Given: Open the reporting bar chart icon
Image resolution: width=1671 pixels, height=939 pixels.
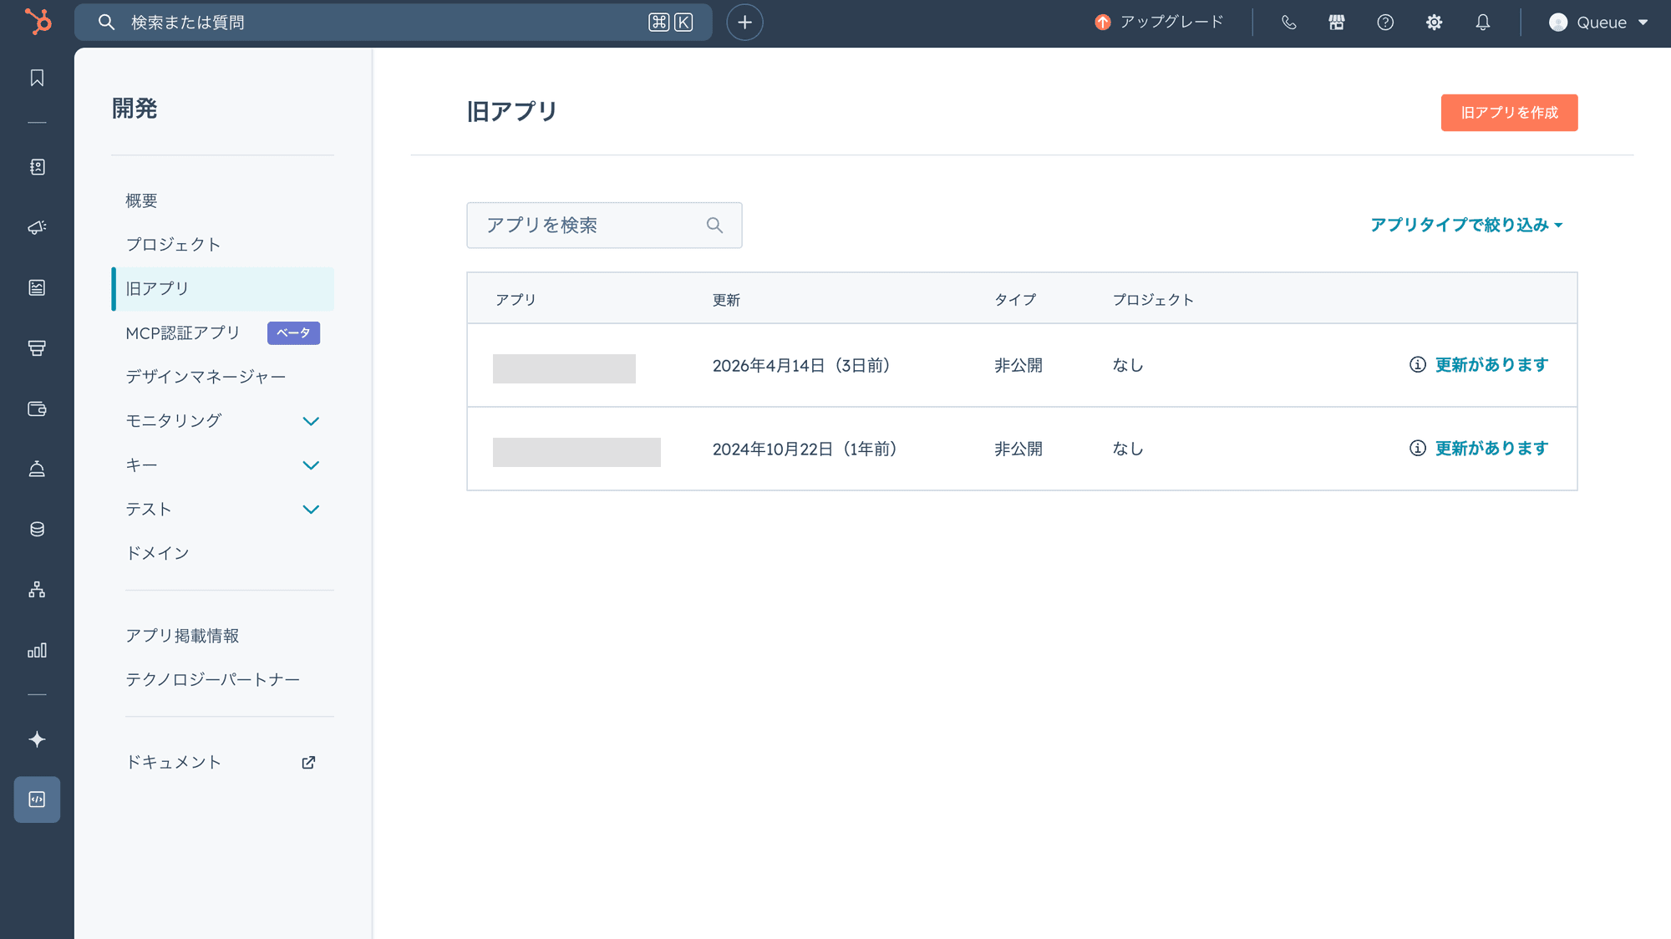Looking at the screenshot, I should click(x=37, y=651).
